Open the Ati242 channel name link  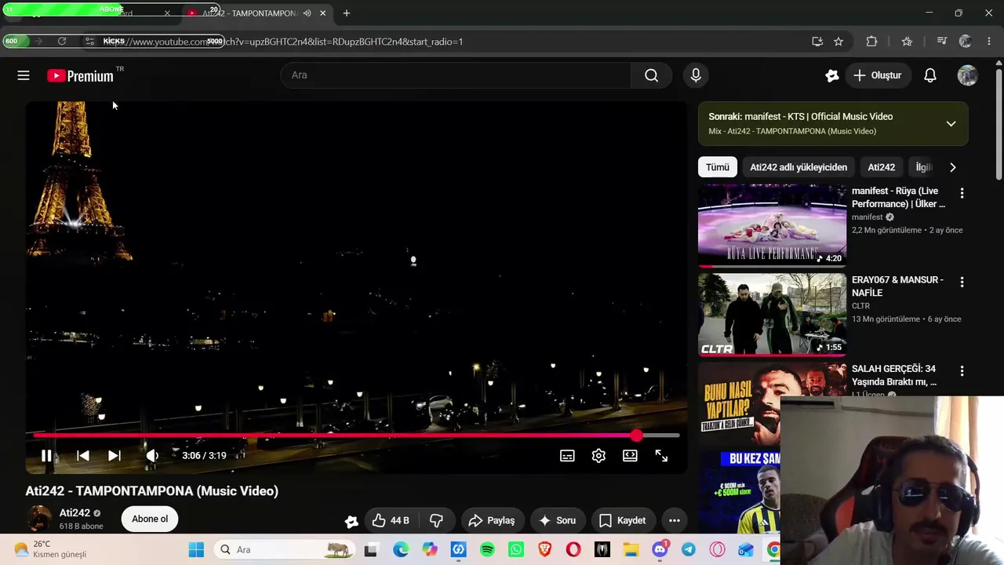[x=75, y=513]
